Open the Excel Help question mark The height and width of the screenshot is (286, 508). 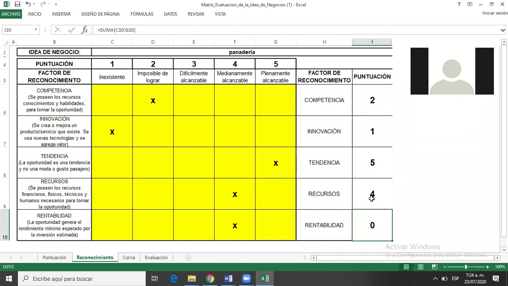[459, 4]
